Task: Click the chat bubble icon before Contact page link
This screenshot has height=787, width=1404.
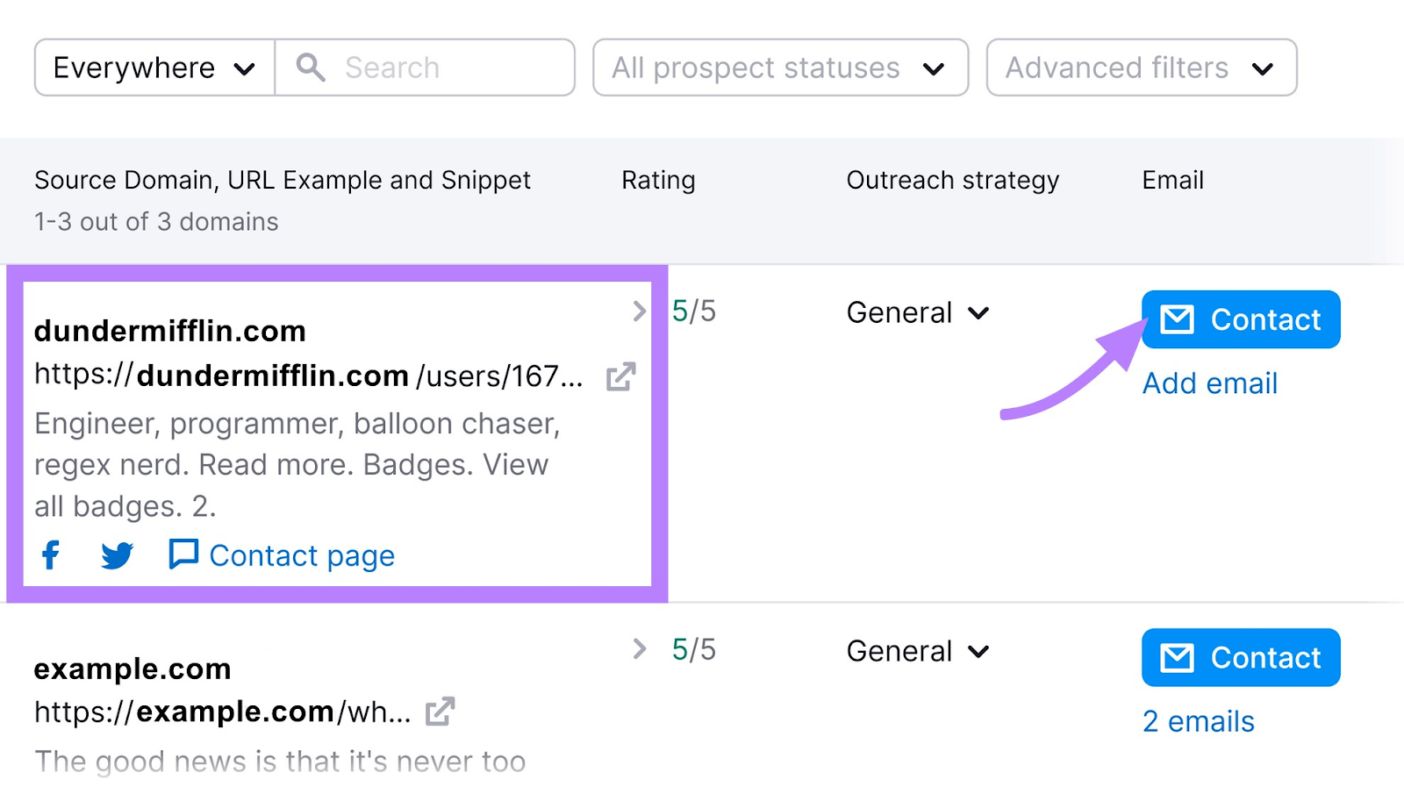Action: pos(183,554)
